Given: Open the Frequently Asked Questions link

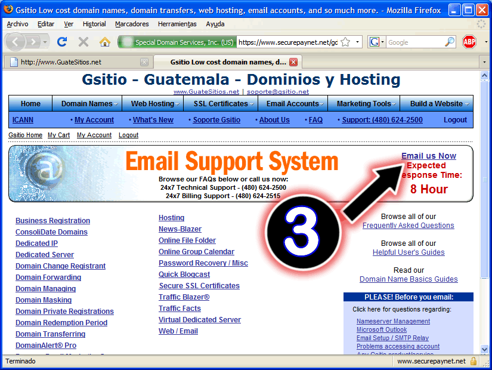Looking at the screenshot, I should pos(409,226).
